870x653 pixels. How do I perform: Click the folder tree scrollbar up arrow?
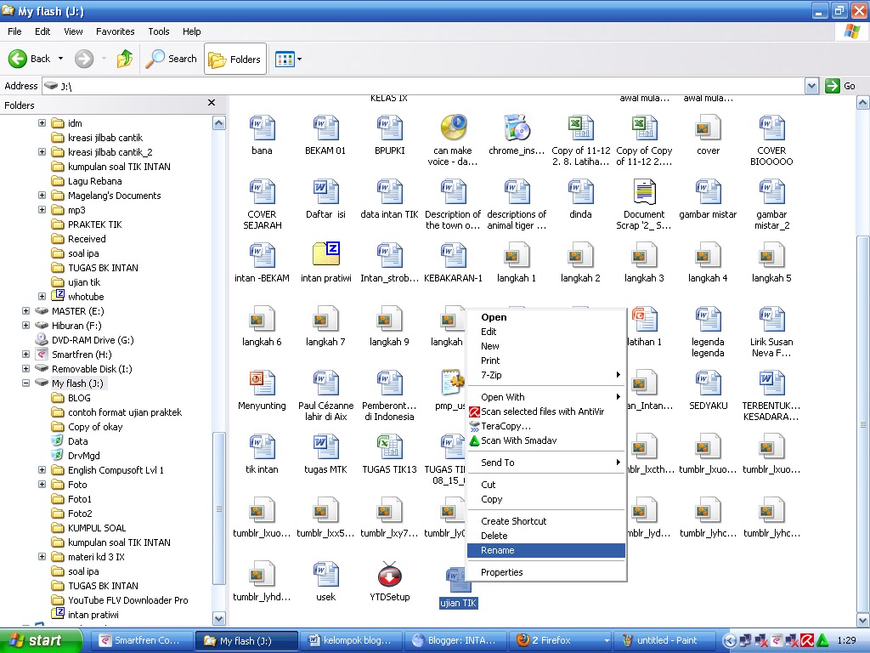(219, 122)
